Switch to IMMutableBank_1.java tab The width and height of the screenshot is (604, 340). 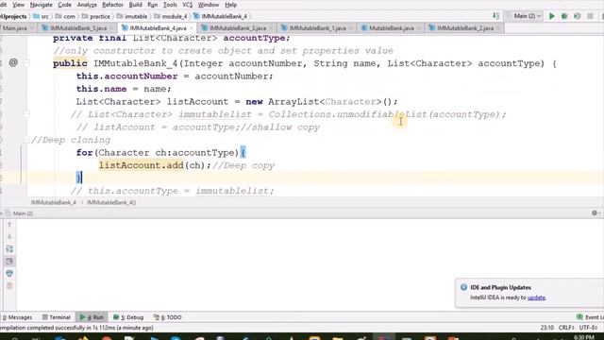pos(317,28)
